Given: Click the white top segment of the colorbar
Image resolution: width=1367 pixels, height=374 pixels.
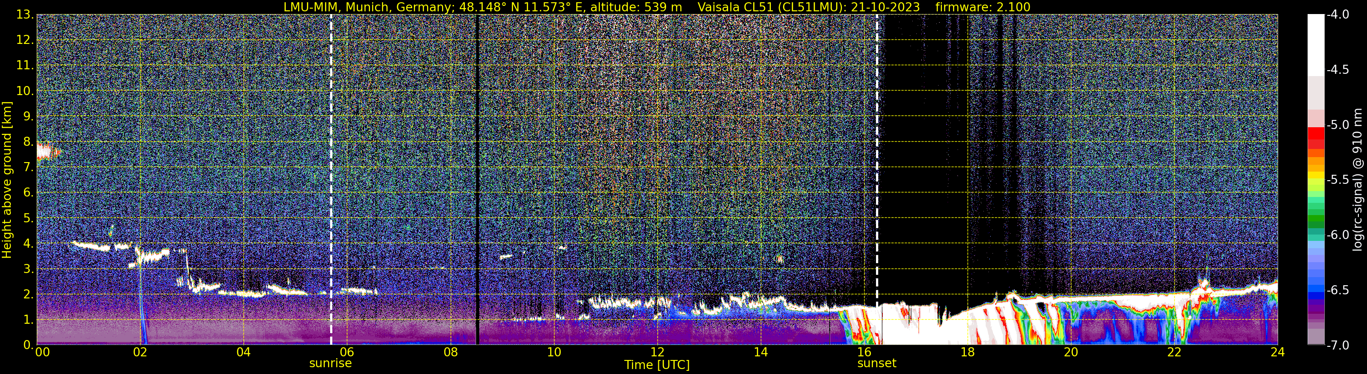Looking at the screenshot, I should pos(1315,46).
